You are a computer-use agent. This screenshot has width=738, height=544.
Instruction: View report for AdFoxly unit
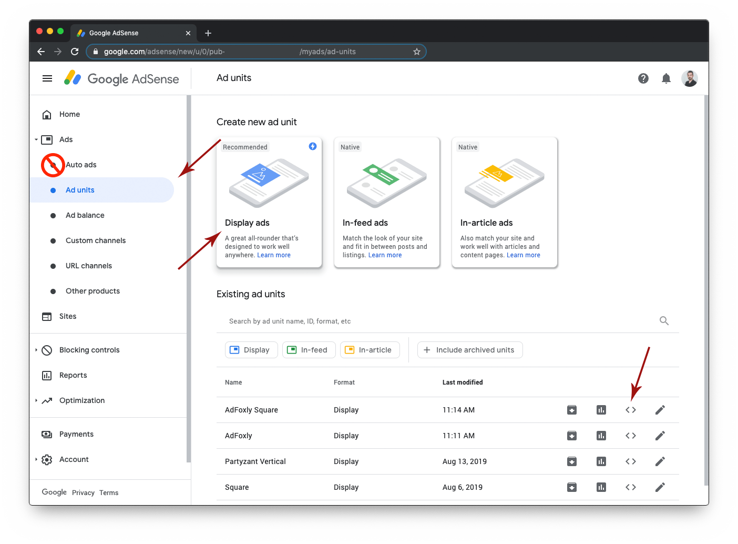601,436
